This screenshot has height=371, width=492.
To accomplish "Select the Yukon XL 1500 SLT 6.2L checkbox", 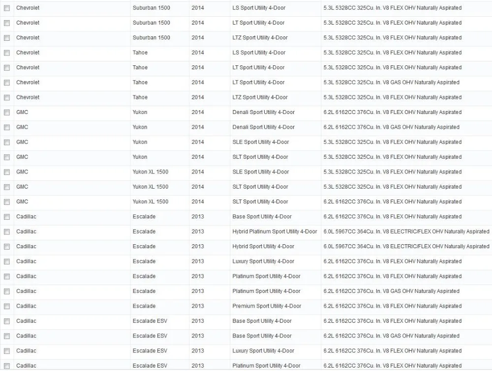I will pos(7,202).
